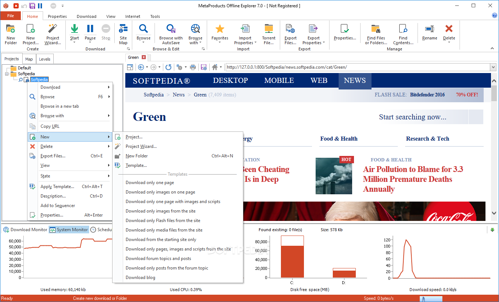This screenshot has height=302, width=499.
Task: Toggle the full-window icon in browser toolbar
Action: 130,67
